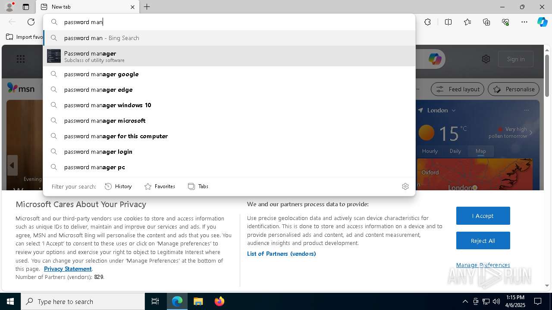The height and width of the screenshot is (310, 552).
Task: Click the page vertical scrollbar thumb
Action: [547, 75]
